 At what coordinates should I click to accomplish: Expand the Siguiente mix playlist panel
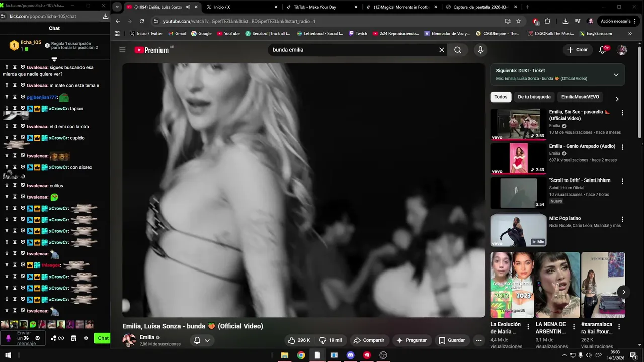click(616, 75)
